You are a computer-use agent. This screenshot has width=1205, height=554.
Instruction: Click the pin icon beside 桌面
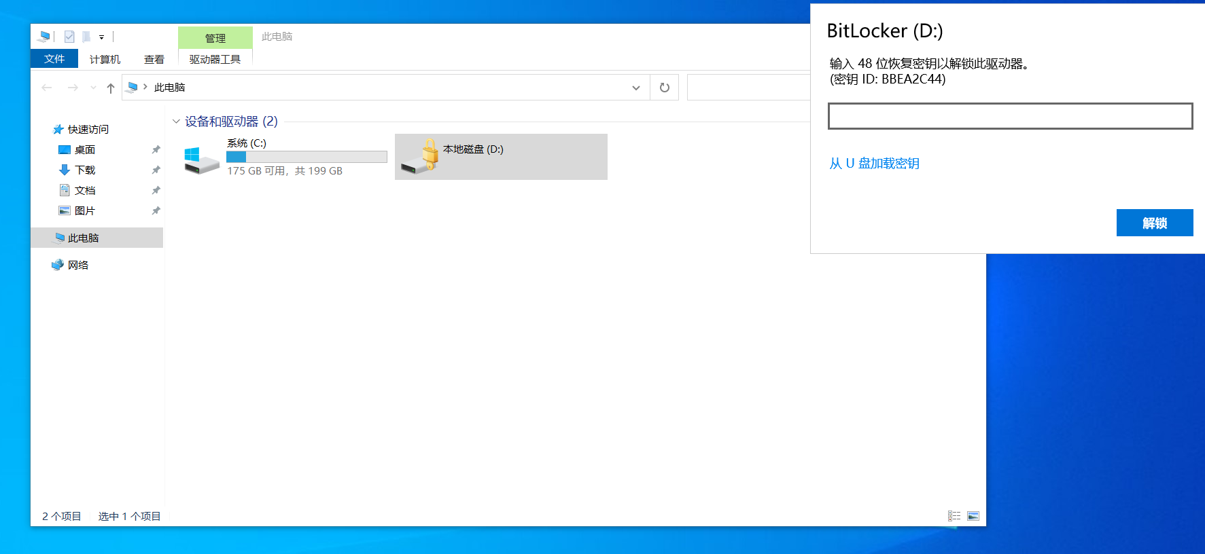point(156,149)
